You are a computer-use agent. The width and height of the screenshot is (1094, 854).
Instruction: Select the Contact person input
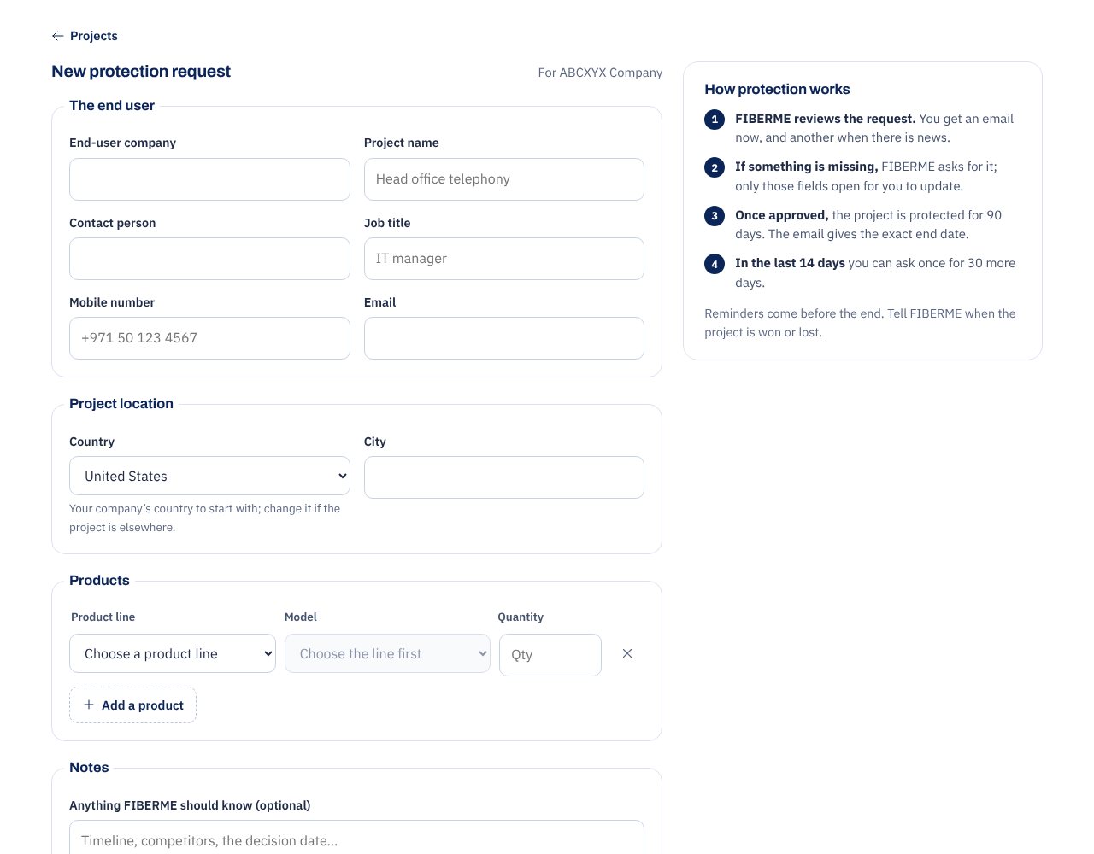pyautogui.click(x=209, y=259)
